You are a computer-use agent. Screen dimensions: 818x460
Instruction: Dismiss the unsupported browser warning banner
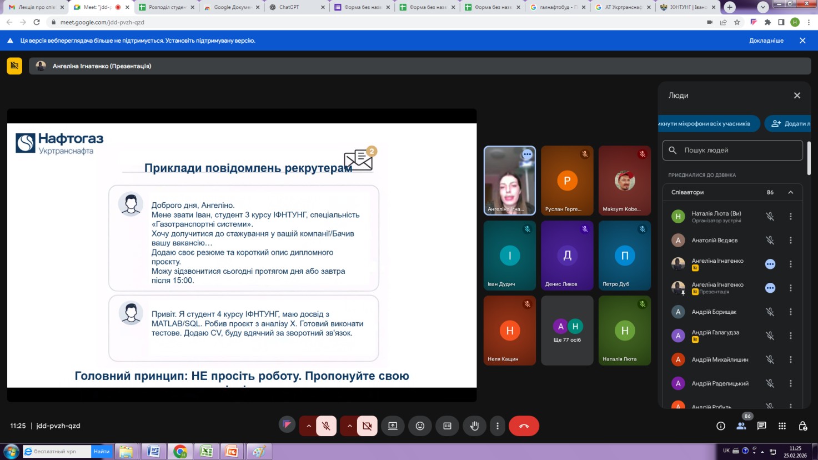802,41
